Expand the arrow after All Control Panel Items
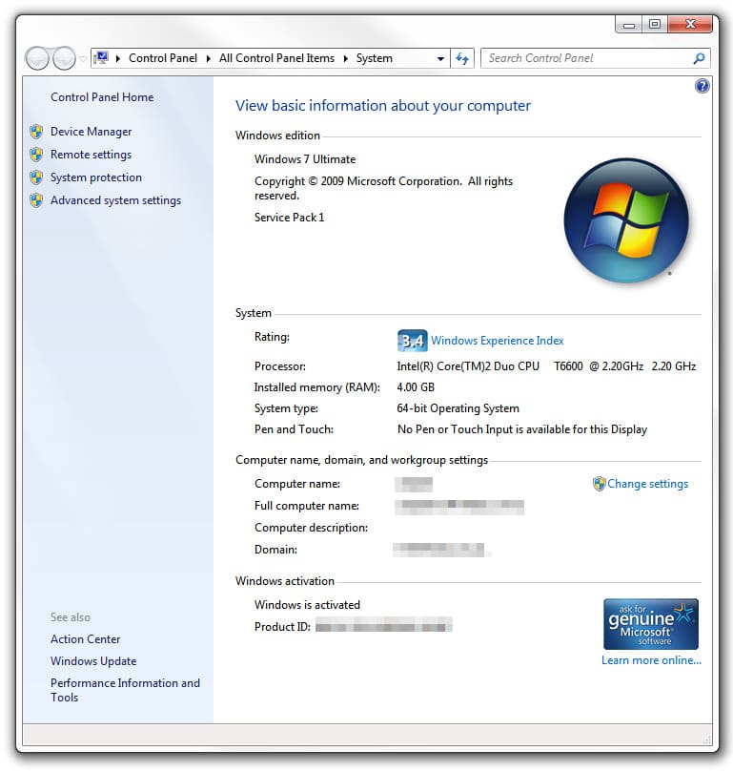This screenshot has height=772, width=733. pyautogui.click(x=345, y=58)
